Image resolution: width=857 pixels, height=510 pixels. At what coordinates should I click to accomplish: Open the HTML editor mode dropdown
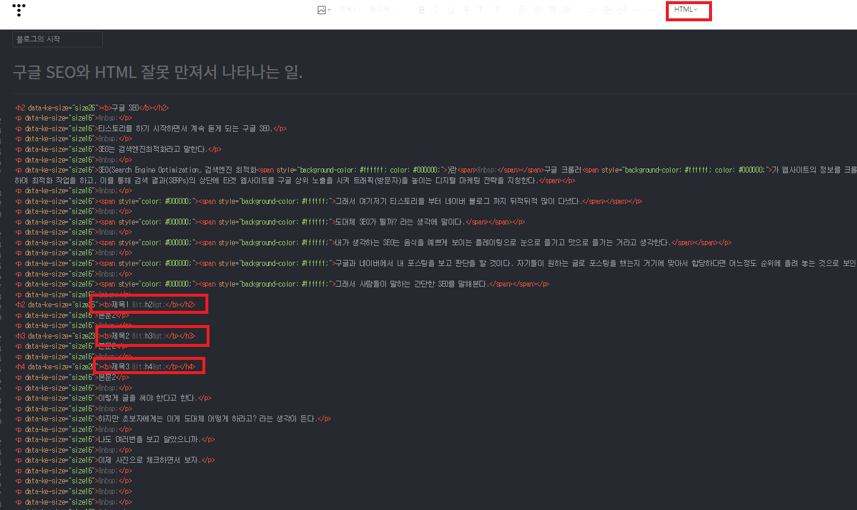pos(686,9)
